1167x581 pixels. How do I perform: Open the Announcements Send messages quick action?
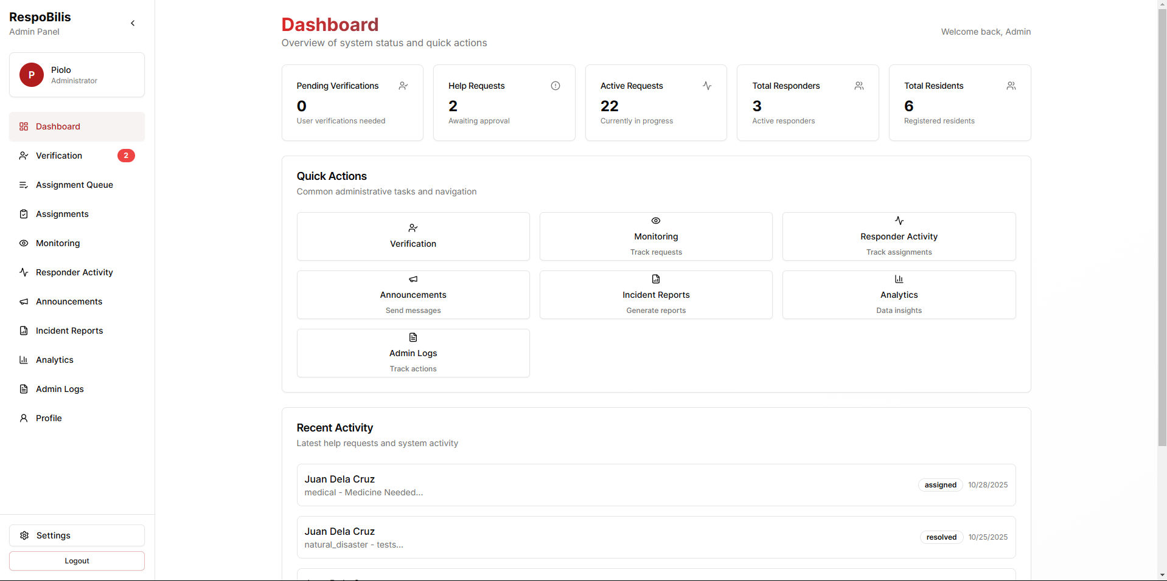coord(413,295)
